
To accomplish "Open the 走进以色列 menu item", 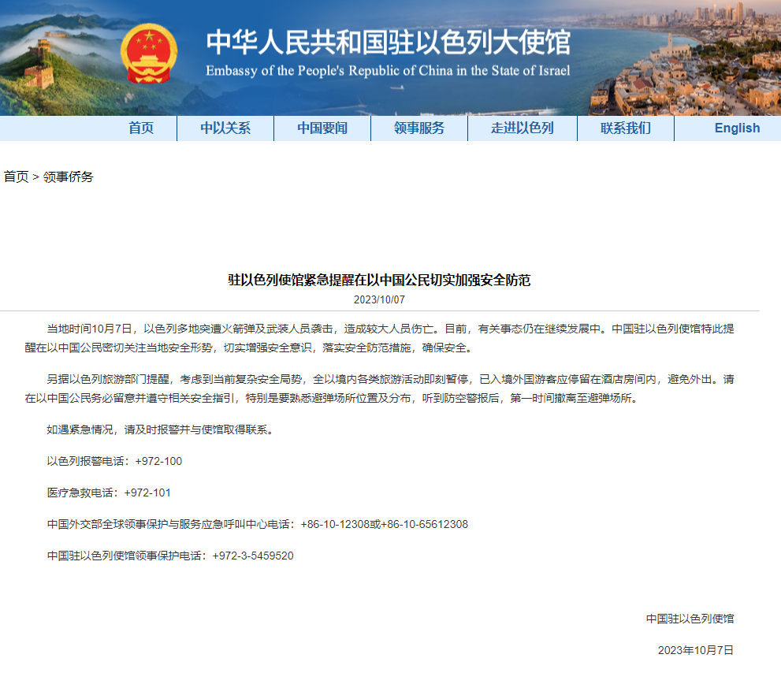I will pos(522,128).
